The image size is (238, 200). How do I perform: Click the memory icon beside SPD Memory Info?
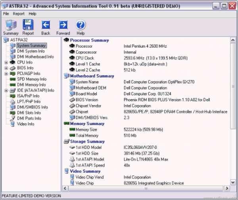point(13,79)
